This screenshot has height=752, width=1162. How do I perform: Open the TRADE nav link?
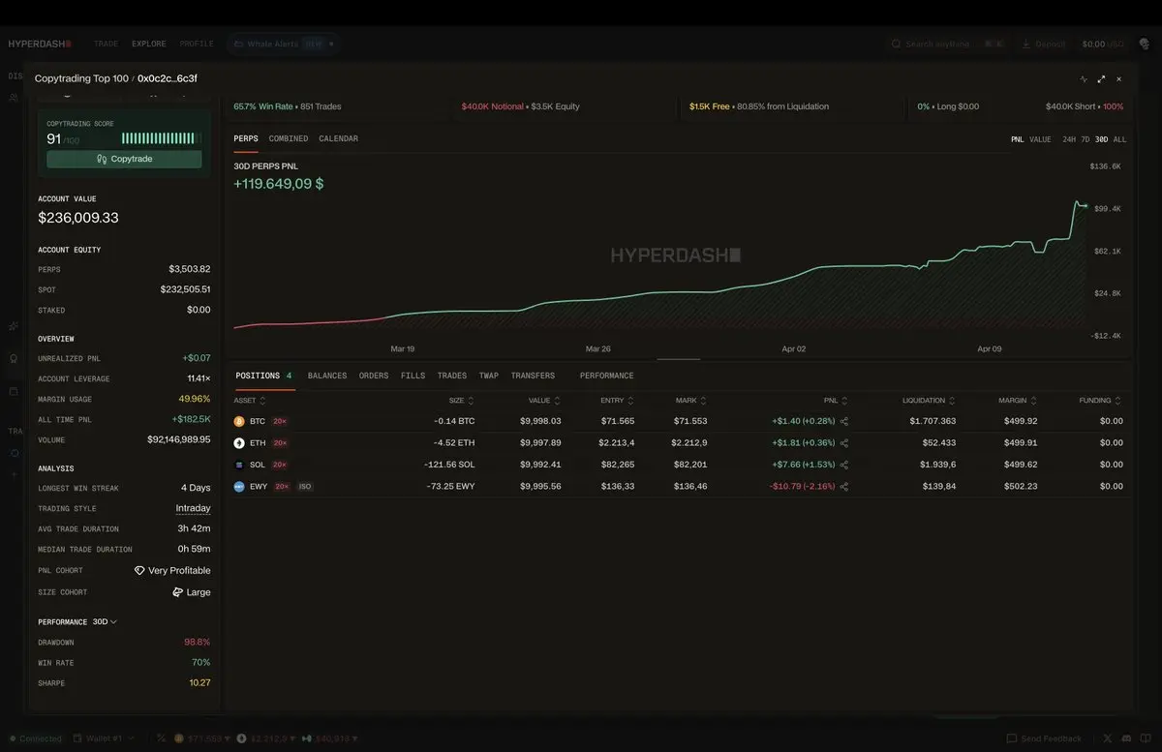click(x=106, y=44)
